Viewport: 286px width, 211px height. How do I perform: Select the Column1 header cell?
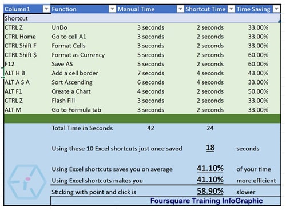27,9
